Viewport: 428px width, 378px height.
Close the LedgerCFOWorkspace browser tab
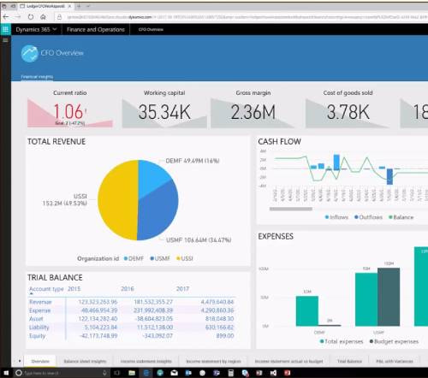pyautogui.click(x=69, y=6)
